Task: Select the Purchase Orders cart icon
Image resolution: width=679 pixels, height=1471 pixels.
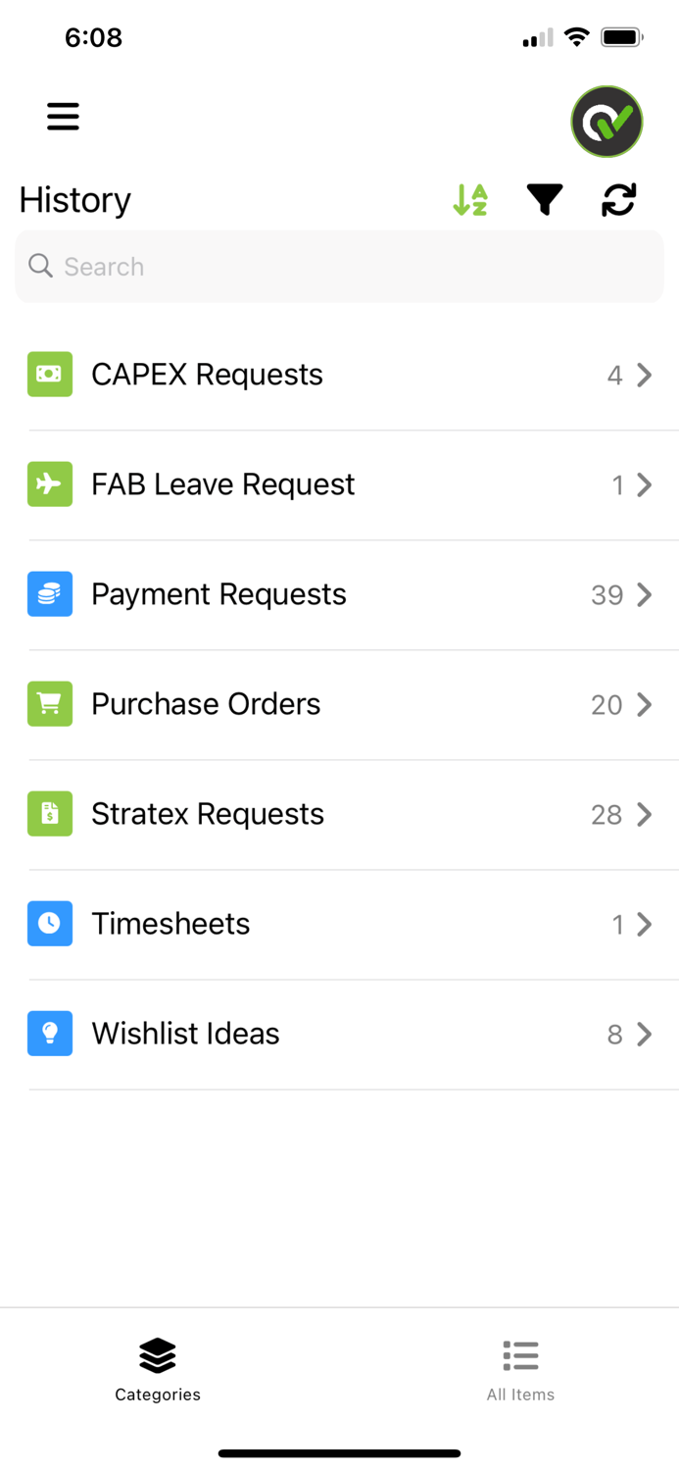Action: pos(48,703)
